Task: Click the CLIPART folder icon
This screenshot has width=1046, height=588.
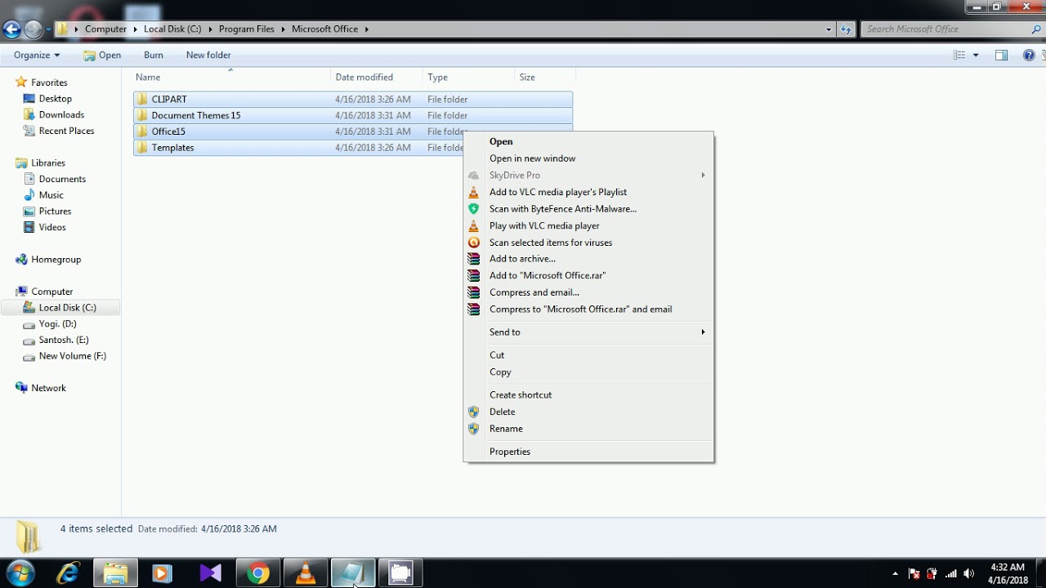Action: tap(142, 99)
